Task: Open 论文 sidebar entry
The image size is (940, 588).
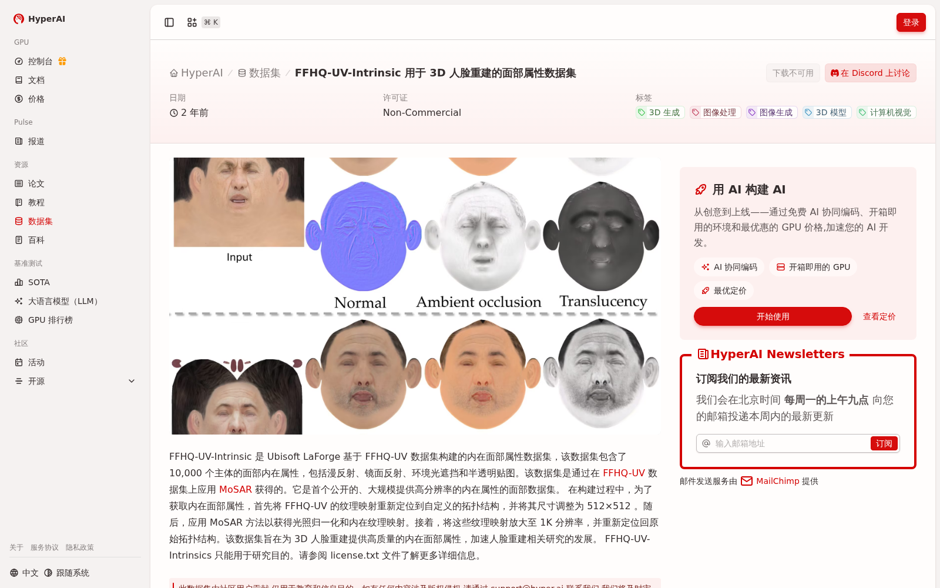Action: tap(75, 183)
